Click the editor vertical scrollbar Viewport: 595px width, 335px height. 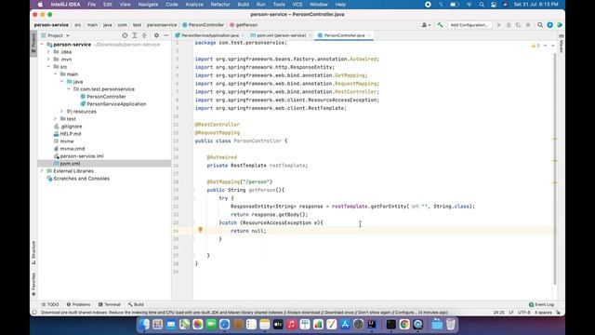pyautogui.click(x=555, y=167)
